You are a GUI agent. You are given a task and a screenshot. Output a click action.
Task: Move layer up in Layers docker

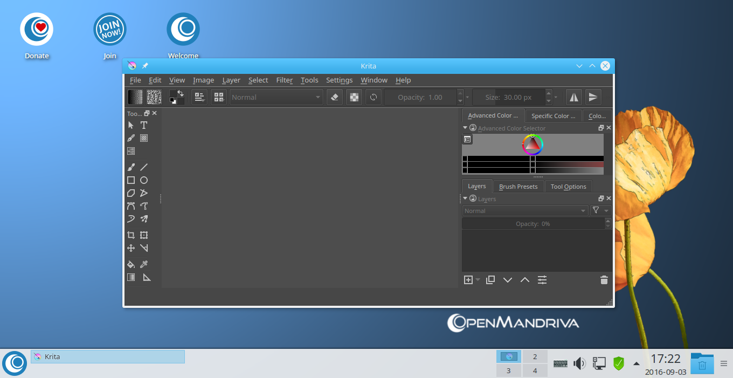coord(525,280)
